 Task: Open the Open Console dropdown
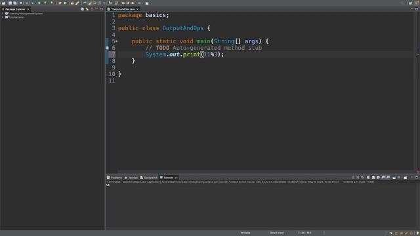(x=406, y=178)
